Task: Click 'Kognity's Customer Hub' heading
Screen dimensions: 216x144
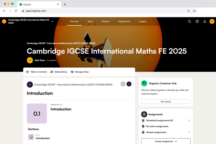Action: click(163, 83)
